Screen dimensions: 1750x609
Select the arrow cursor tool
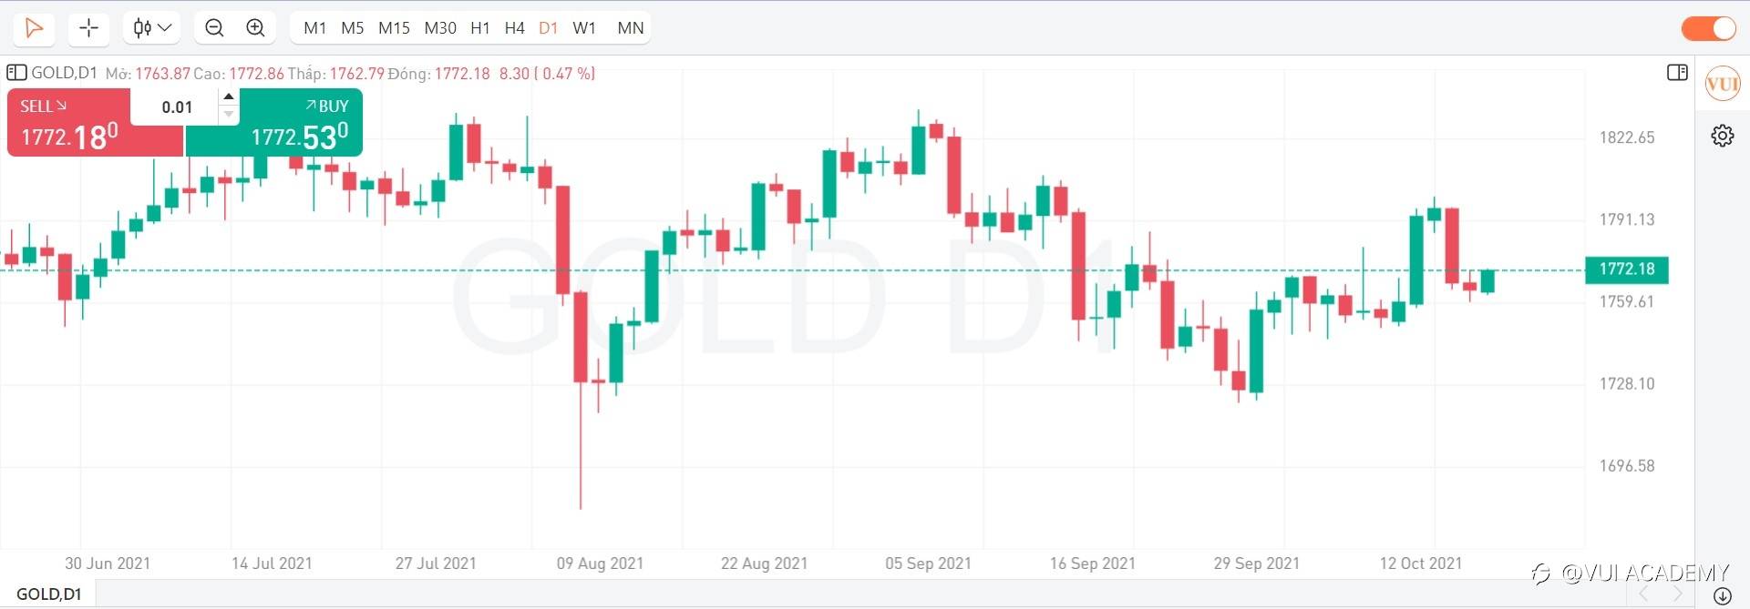(34, 28)
